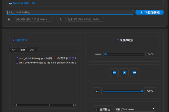Viewport: 169px width, 112px height.
Task: Skip to the previous track
Action: pos(114,73)
